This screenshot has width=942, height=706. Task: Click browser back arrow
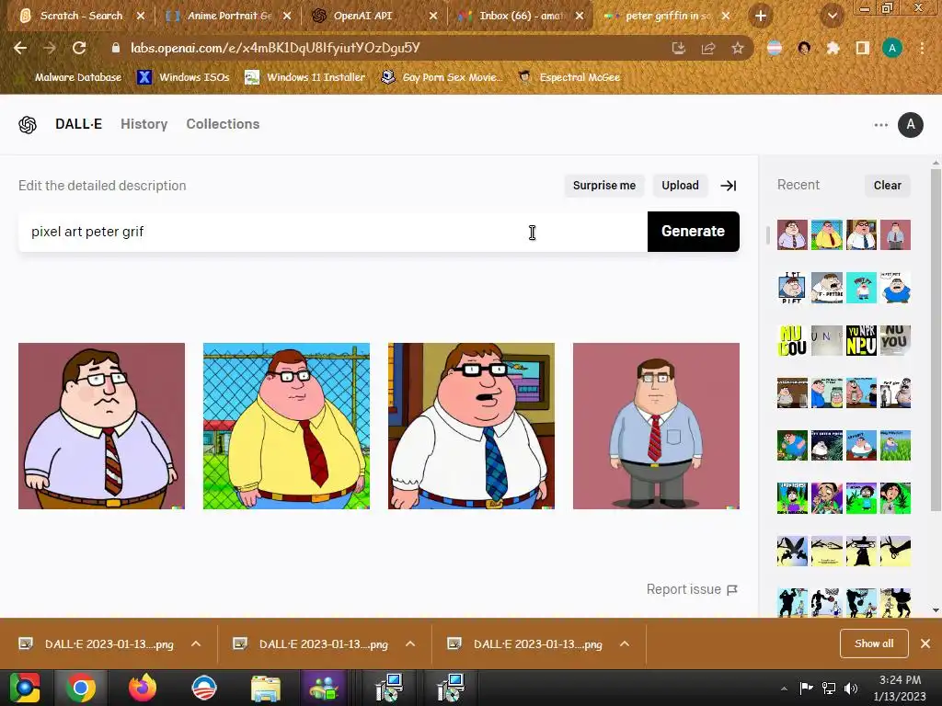20,48
